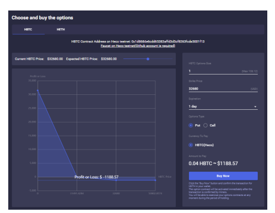Click the Expected HBTC Price value

tap(109, 59)
